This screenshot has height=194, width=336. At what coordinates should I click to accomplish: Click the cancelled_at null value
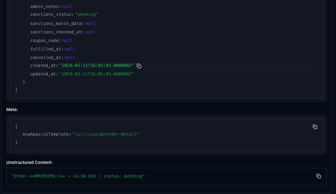(70, 58)
